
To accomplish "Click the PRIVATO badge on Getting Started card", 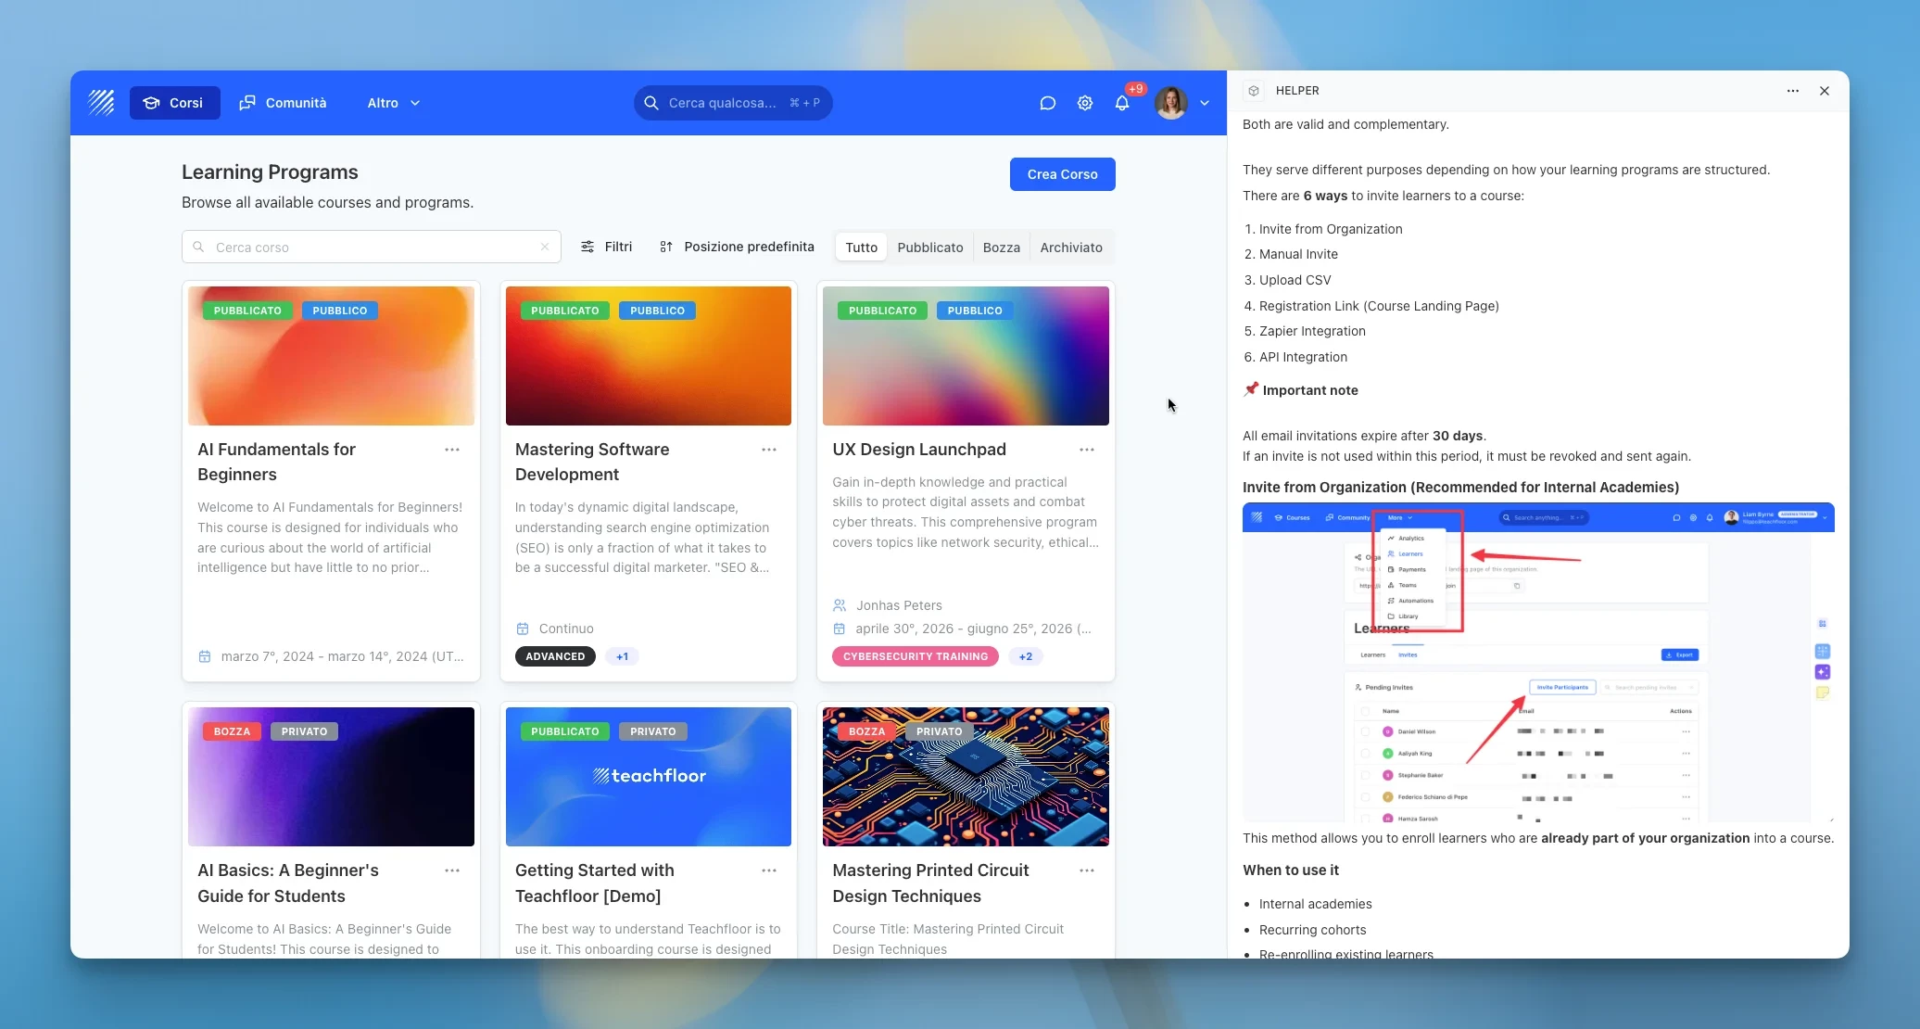I will click(x=652, y=731).
